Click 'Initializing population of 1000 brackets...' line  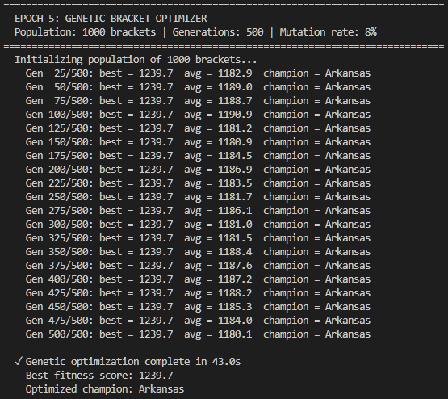pyautogui.click(x=136, y=60)
